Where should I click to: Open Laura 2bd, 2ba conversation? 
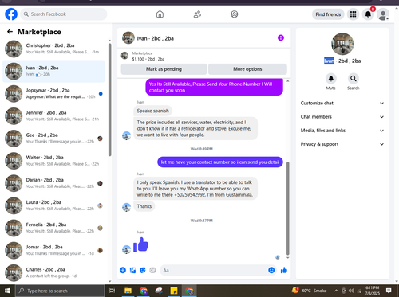point(53,205)
